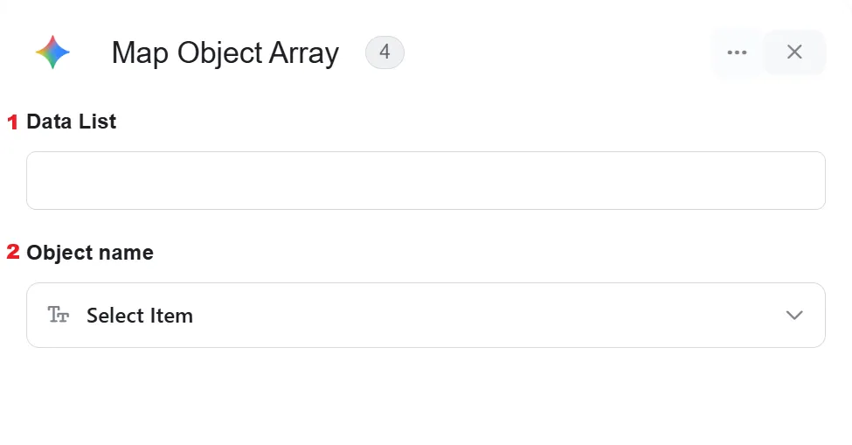Click the Select Item placeholder text

click(140, 316)
